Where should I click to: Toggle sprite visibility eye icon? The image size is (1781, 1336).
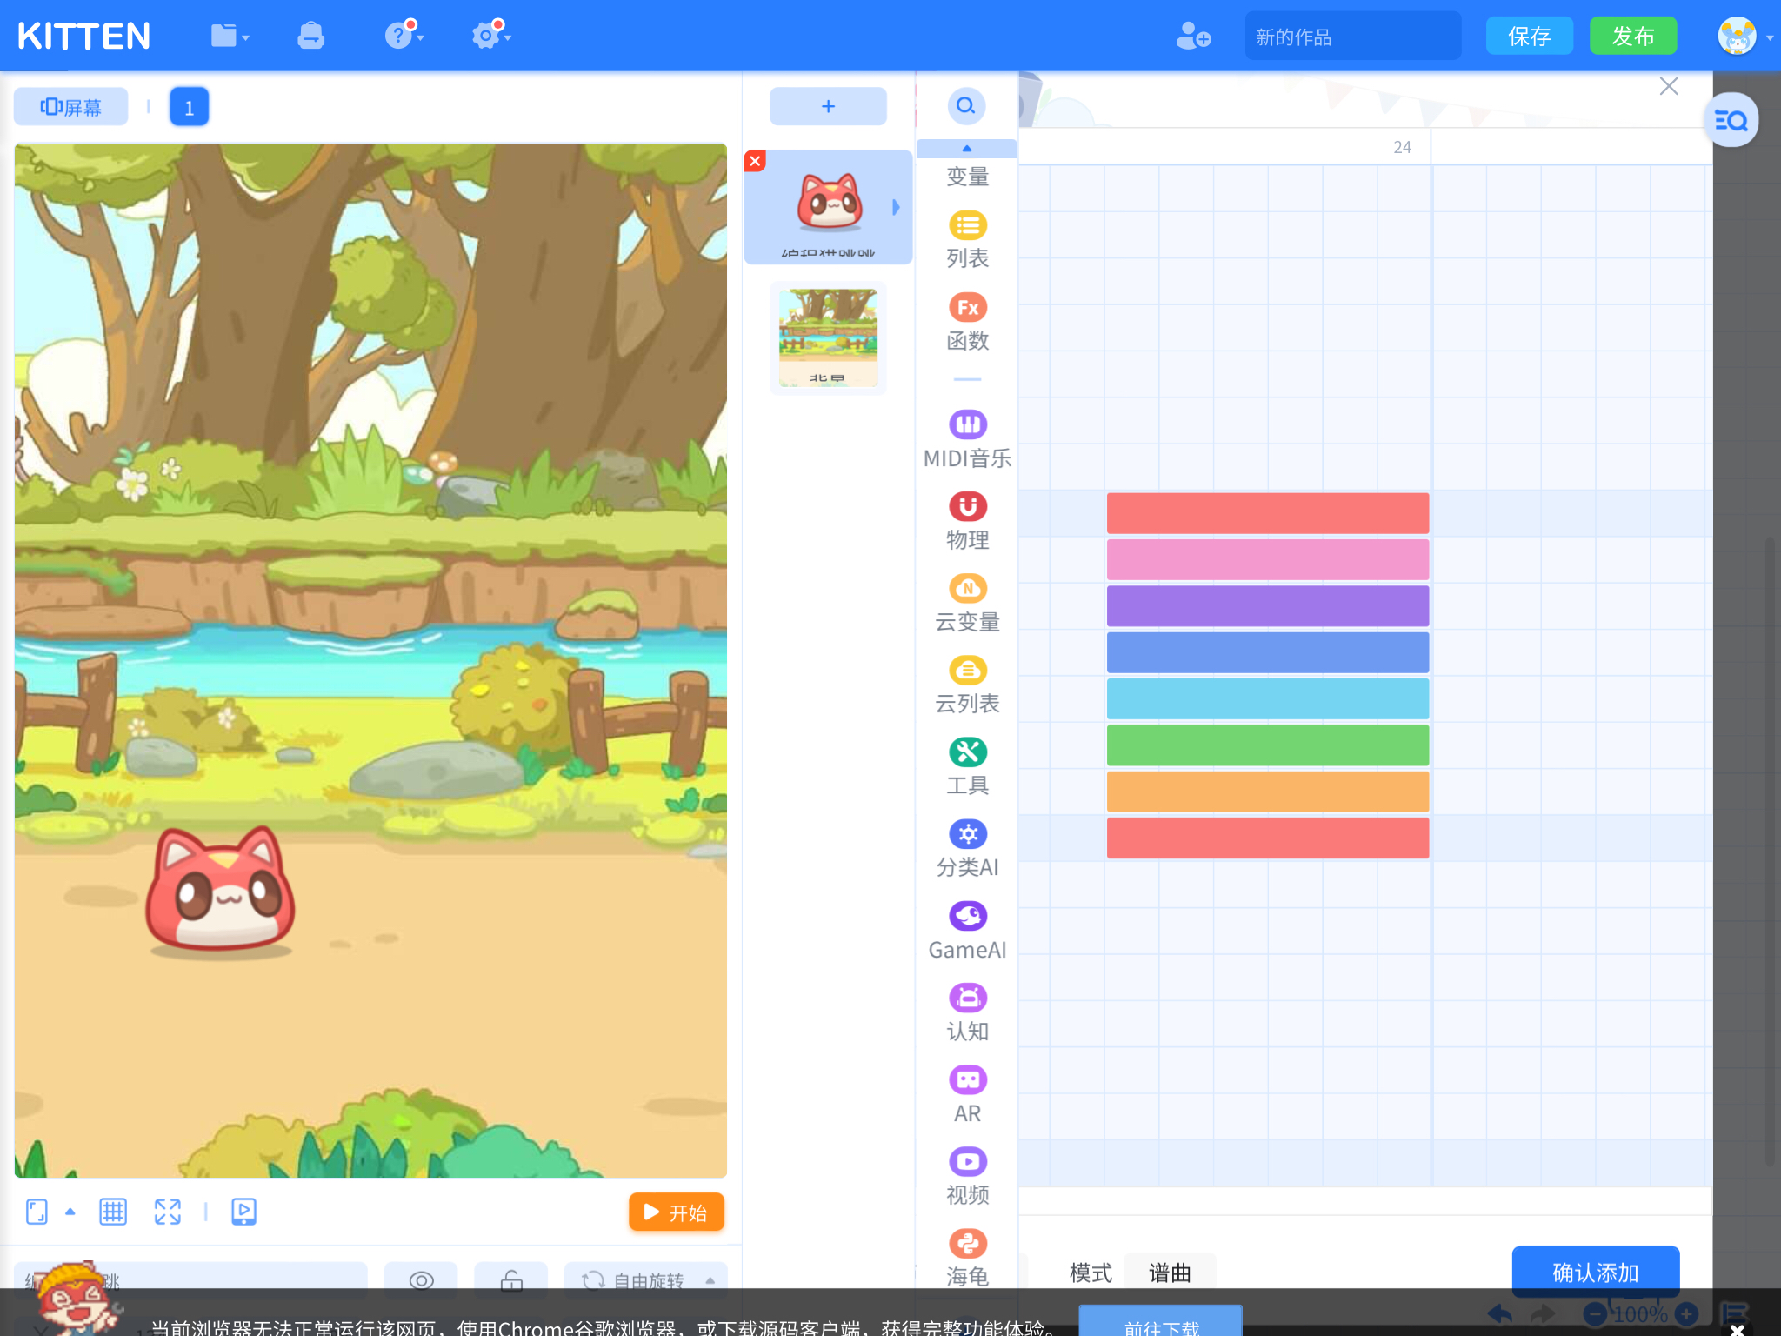[x=421, y=1279]
